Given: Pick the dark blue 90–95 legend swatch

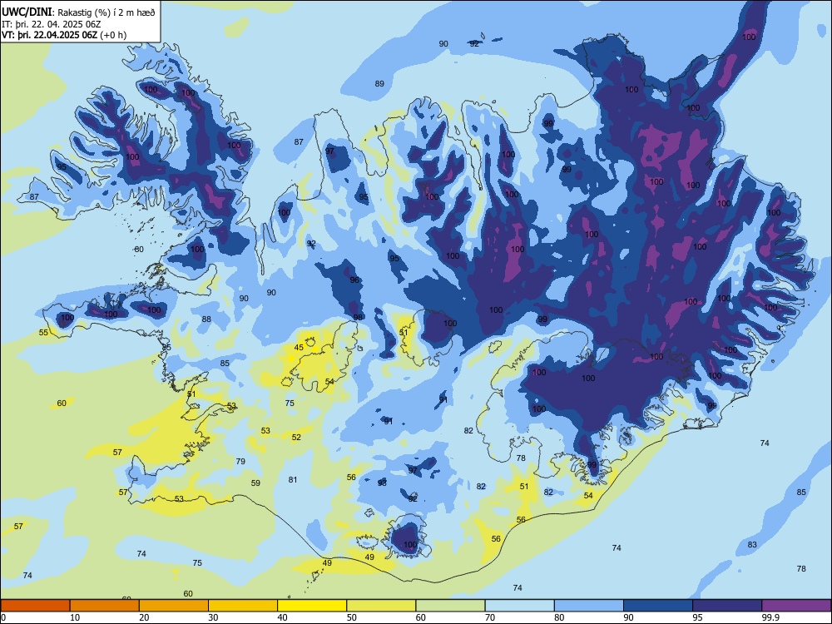Looking at the screenshot, I should click(x=658, y=606).
